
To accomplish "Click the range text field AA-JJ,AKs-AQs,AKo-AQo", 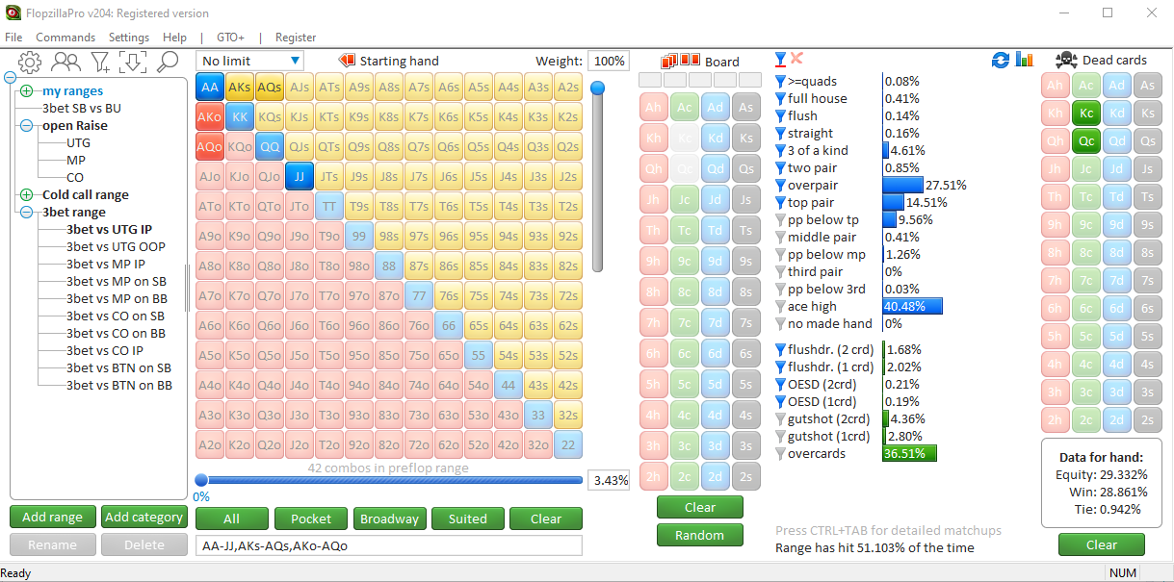I will (389, 545).
